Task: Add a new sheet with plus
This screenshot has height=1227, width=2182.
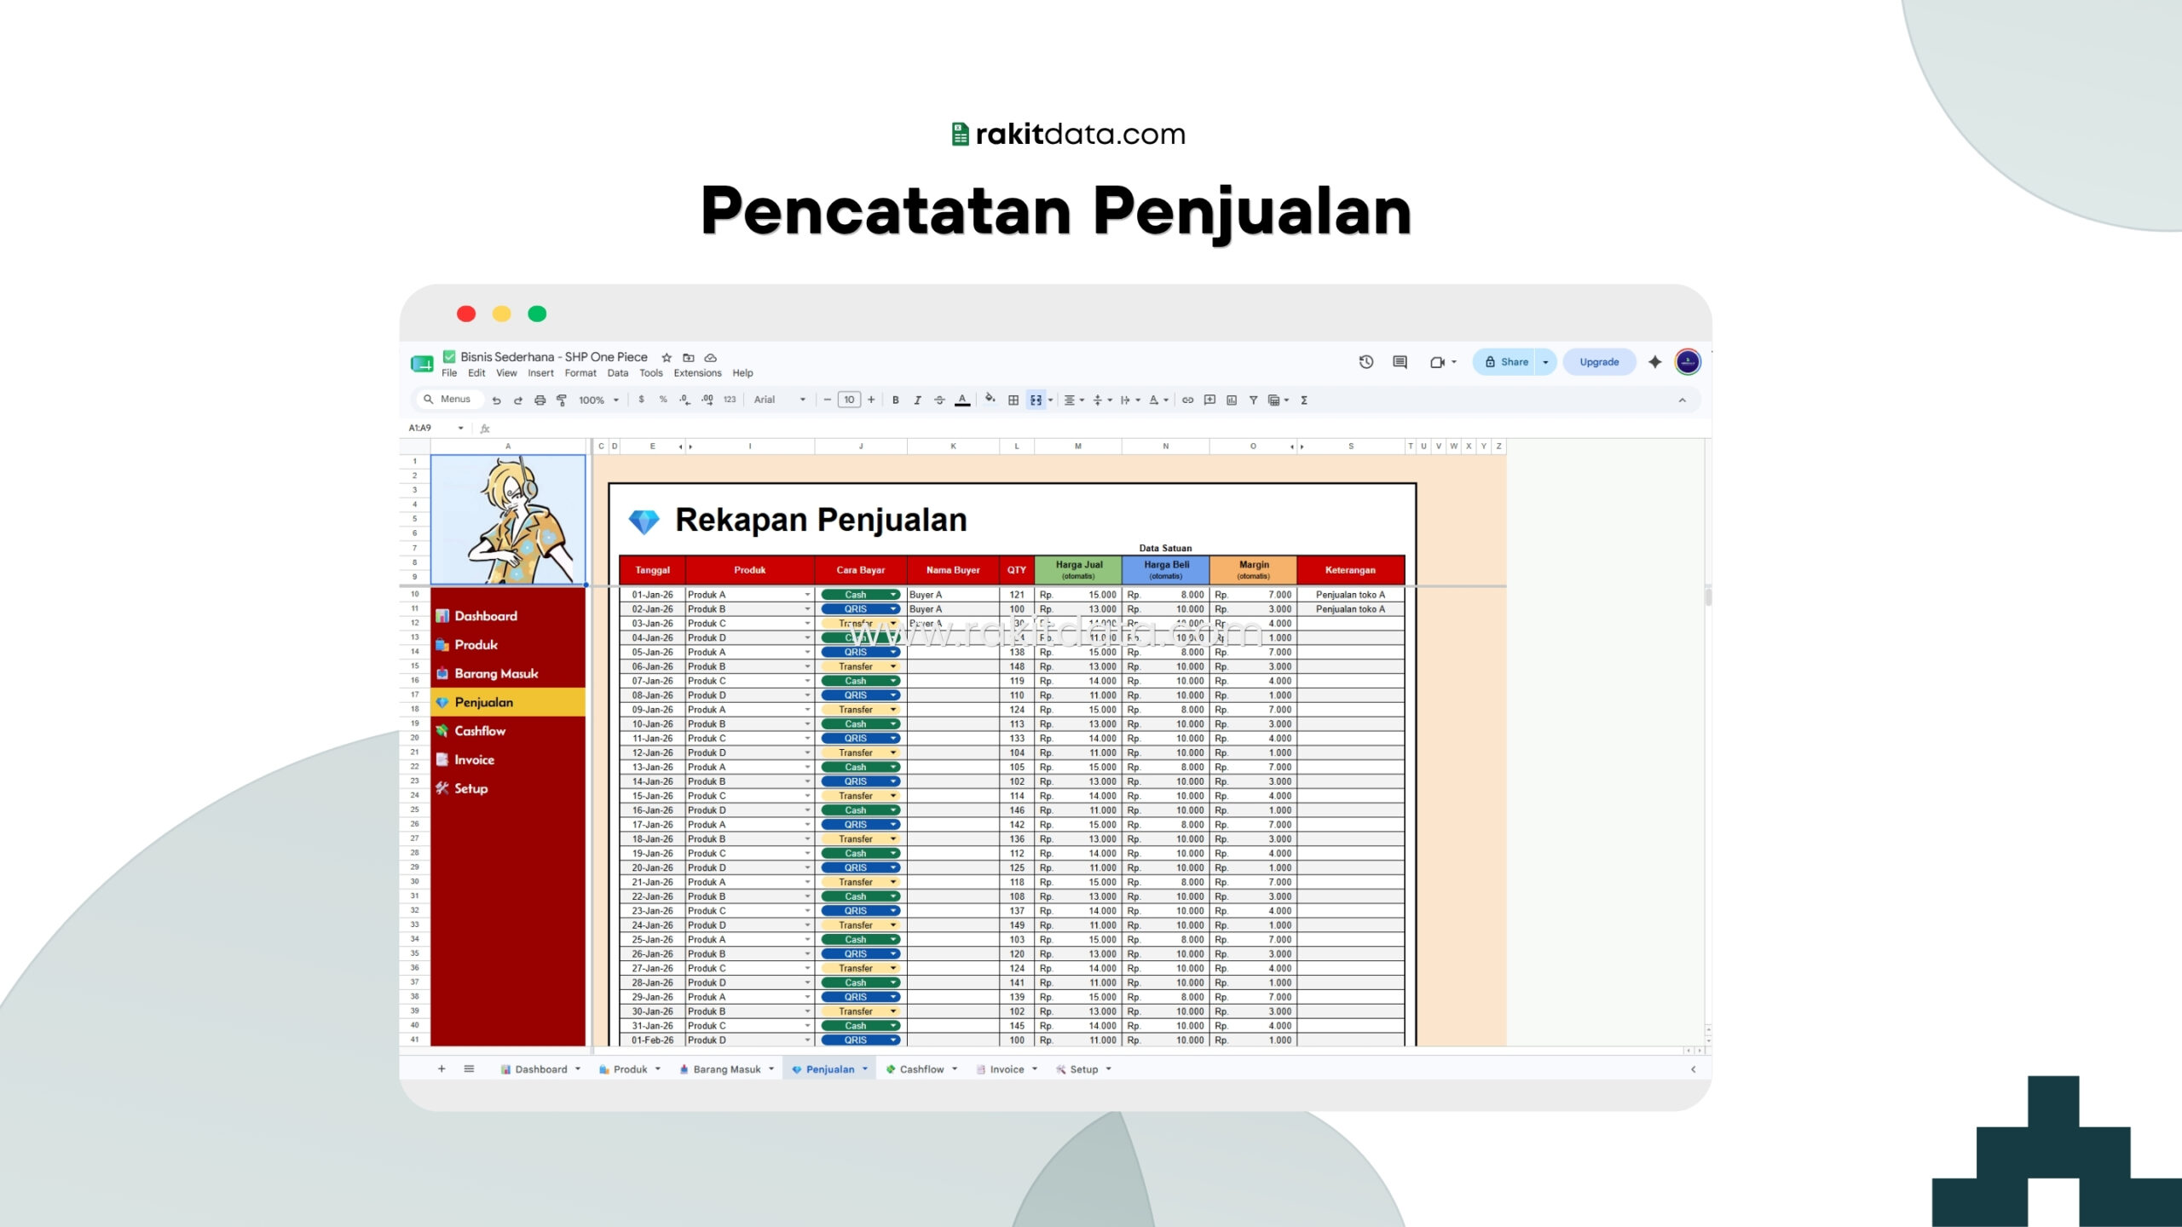Action: [x=442, y=1069]
